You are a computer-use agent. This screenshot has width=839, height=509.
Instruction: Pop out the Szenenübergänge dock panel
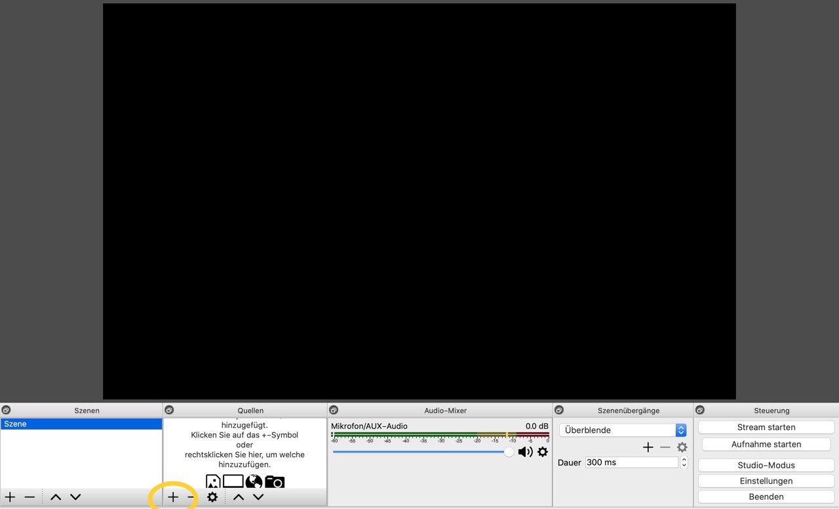pos(559,410)
